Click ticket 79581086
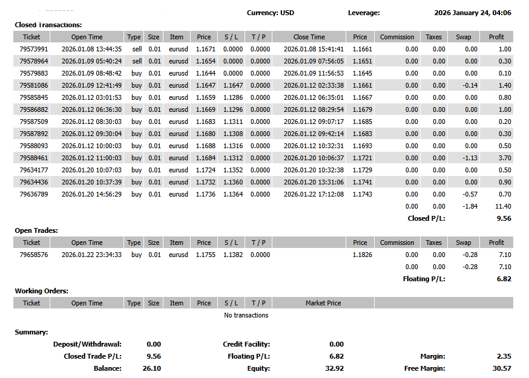This screenshot has height=378, width=529. pos(34,85)
